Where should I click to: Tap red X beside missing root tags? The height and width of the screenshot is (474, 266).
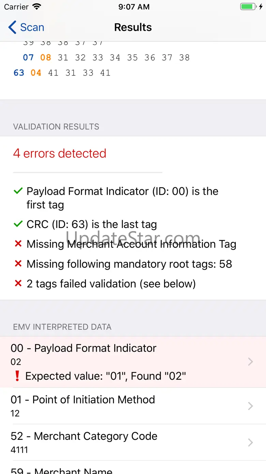[x=18, y=264]
